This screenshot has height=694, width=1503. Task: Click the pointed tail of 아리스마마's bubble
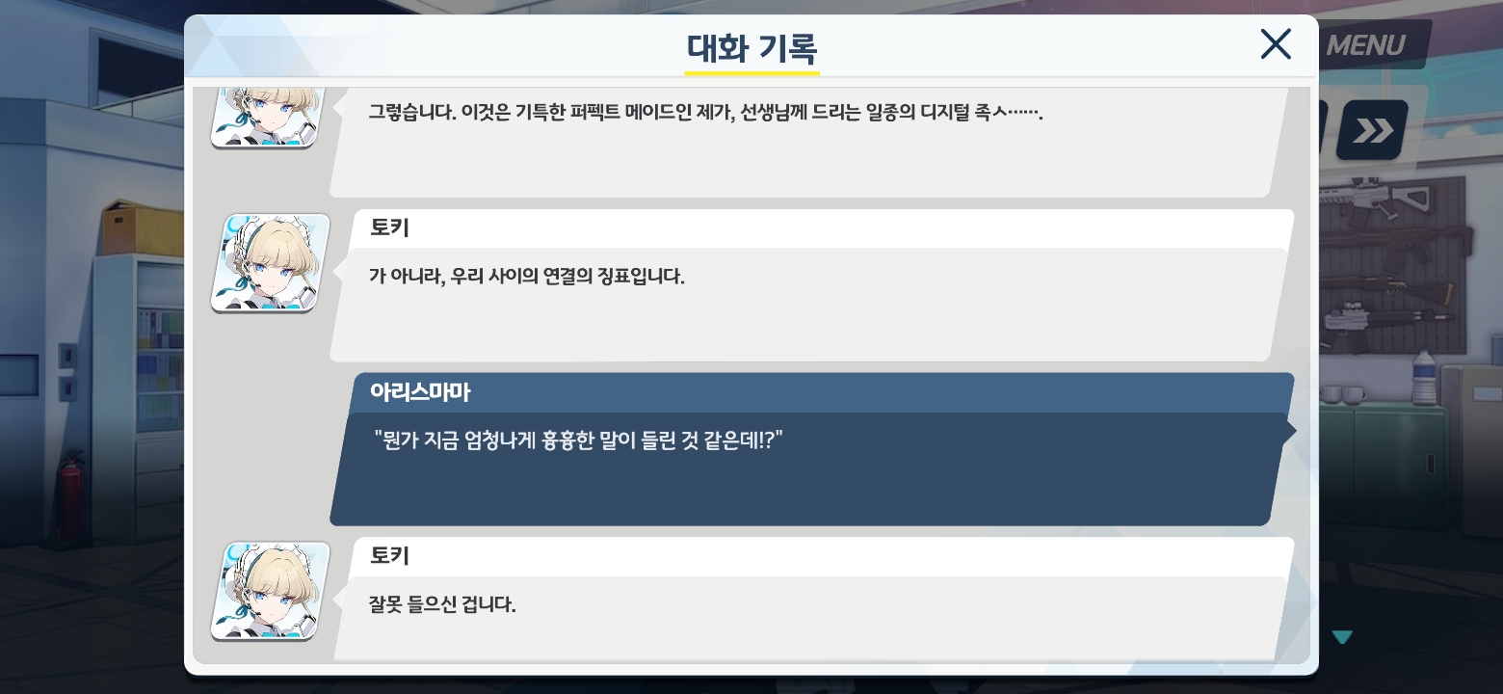pos(1290,431)
